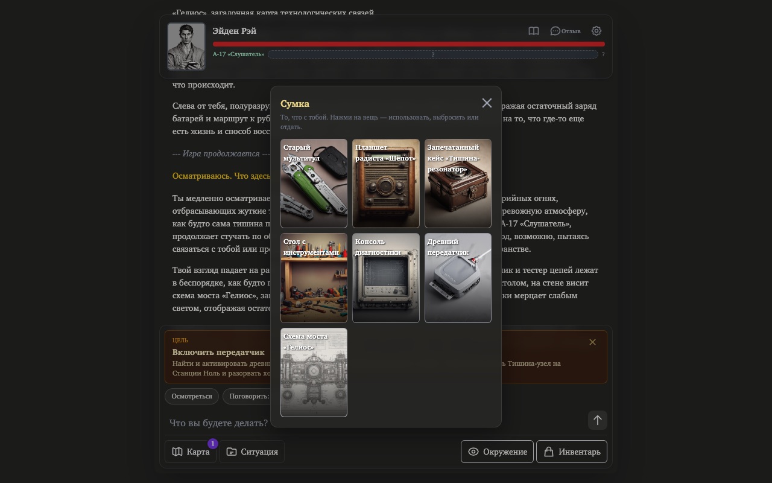Click Эйден Рэй character portrait
Viewport: 772px width, 483px height.
pyautogui.click(x=186, y=46)
